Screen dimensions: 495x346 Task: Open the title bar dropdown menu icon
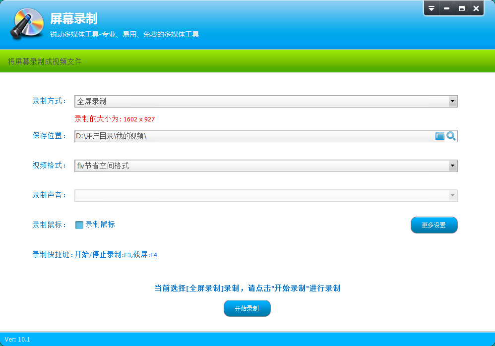431,8
